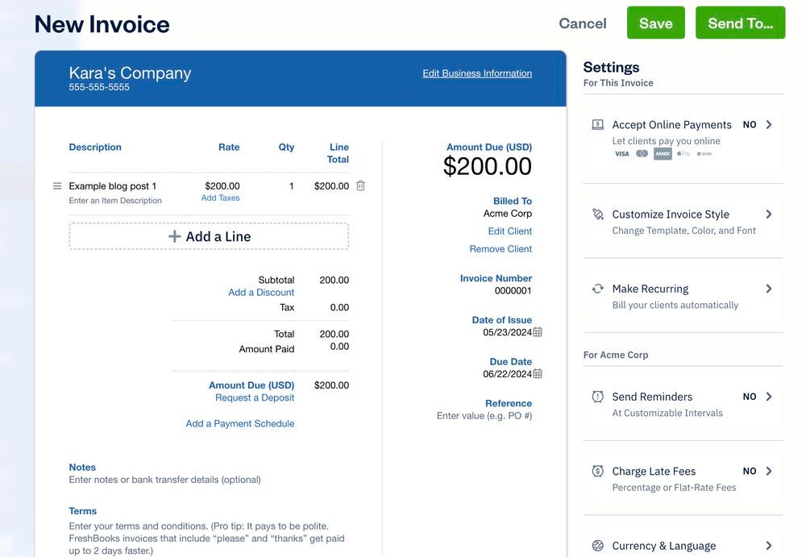Click the Reference value input field
Screen dimensions: 806x557
pyautogui.click(x=484, y=414)
